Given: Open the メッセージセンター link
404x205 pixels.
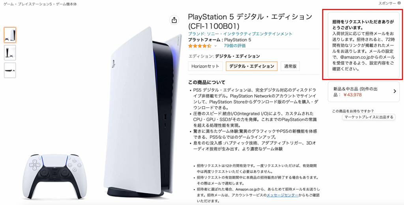Looking at the screenshot, I should (x=282, y=195).
